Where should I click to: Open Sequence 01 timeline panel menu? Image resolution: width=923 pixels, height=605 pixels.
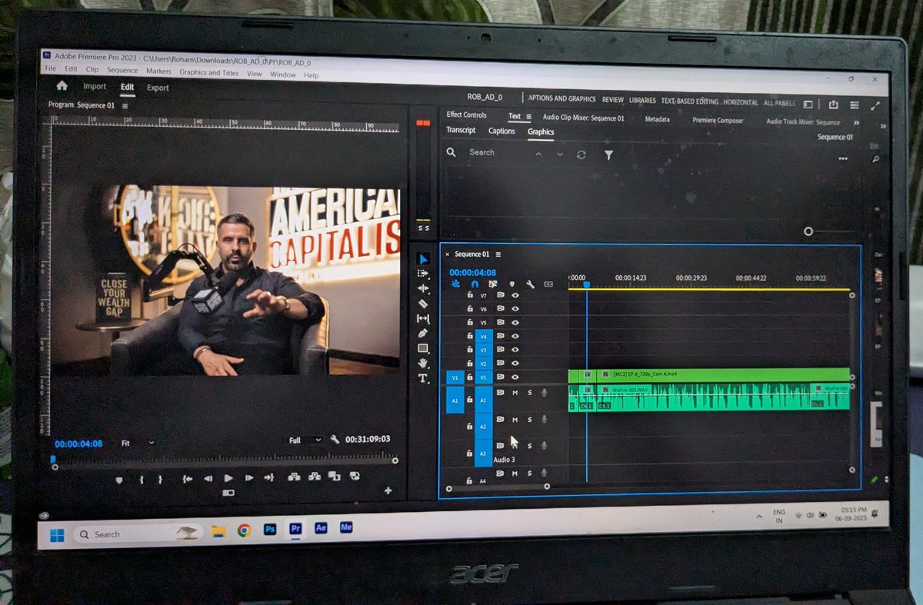(x=498, y=254)
